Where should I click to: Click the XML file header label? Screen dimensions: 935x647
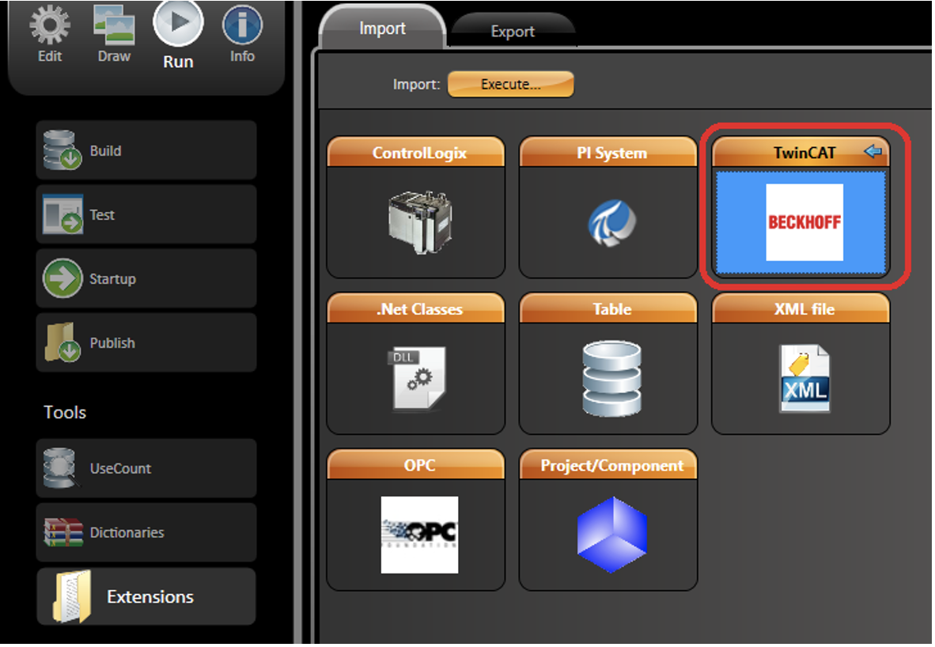(x=804, y=309)
